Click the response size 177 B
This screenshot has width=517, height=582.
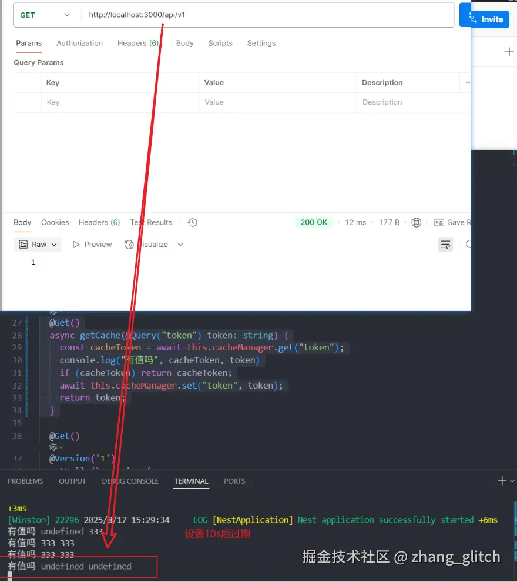(389, 222)
